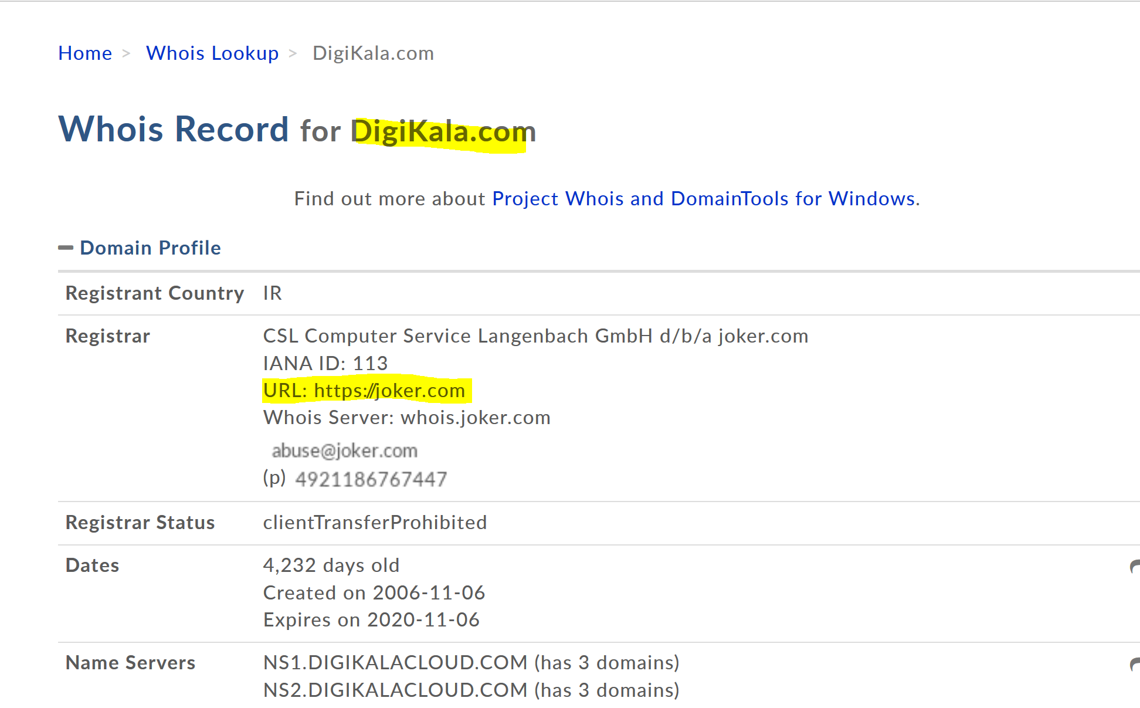1140x708 pixels.
Task: Click the Registrar Status row label
Action: click(x=140, y=523)
